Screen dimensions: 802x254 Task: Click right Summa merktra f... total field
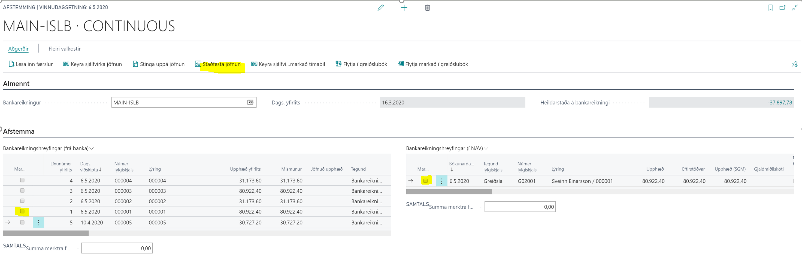click(x=520, y=207)
